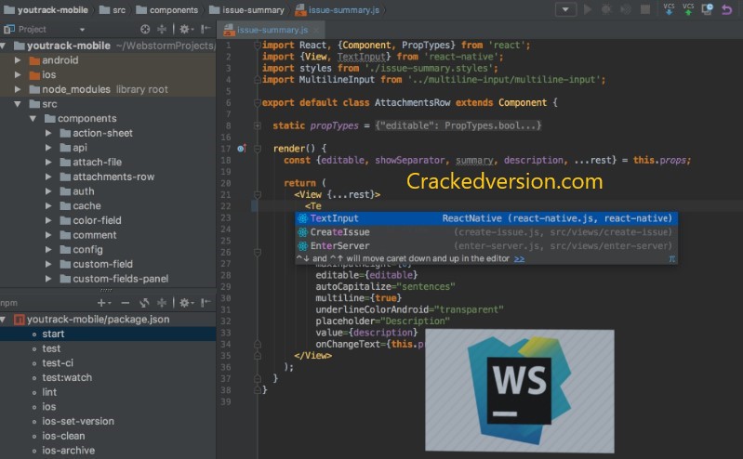Expand the attachments-row folder
Viewport: 743px width, 459px height.
tap(48, 177)
